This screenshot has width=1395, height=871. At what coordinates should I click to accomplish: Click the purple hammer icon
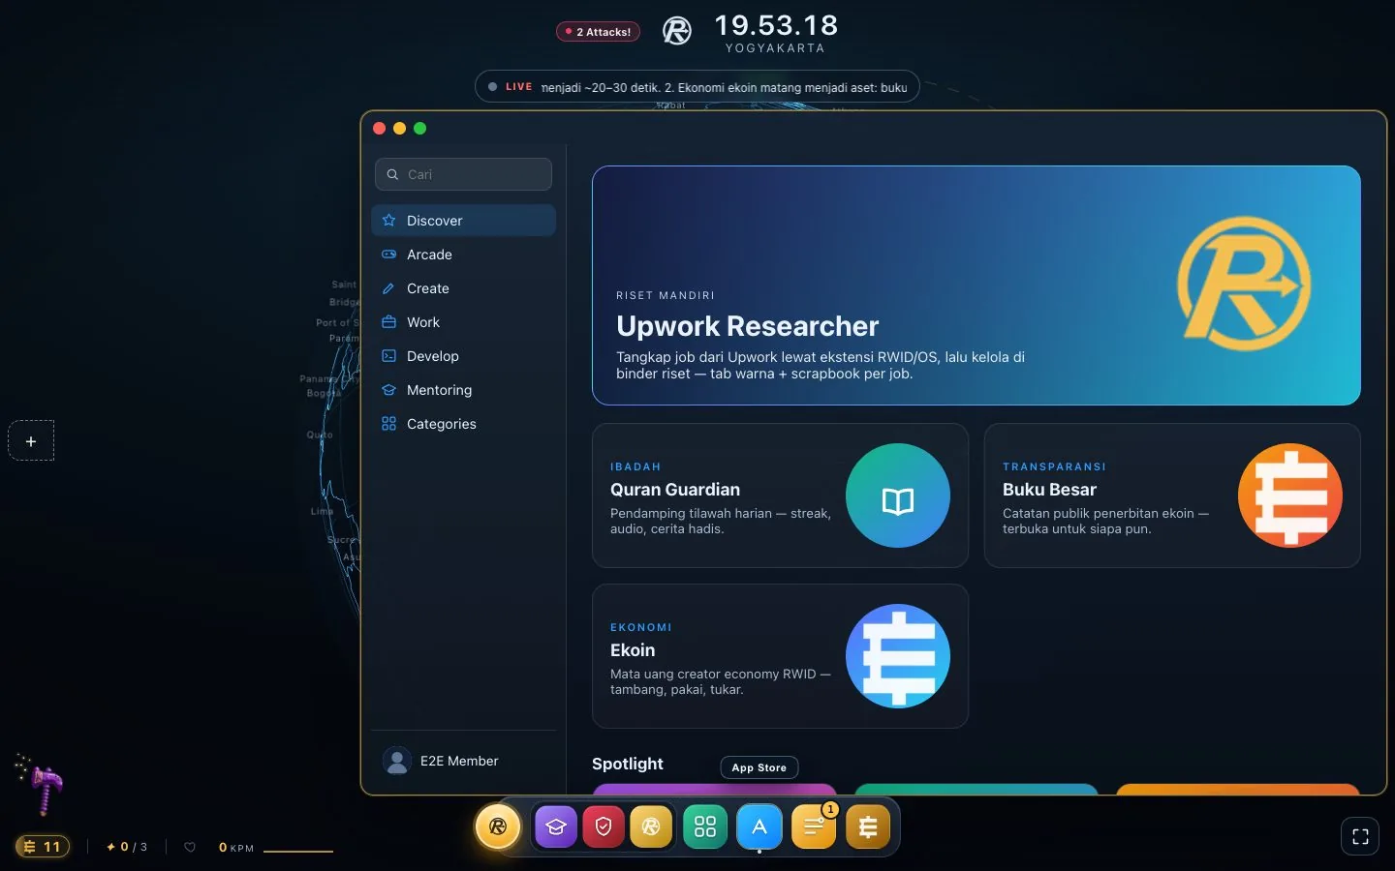(x=41, y=786)
